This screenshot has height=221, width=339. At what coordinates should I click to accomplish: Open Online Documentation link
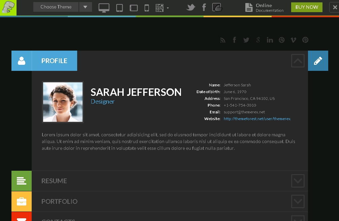point(265,7)
